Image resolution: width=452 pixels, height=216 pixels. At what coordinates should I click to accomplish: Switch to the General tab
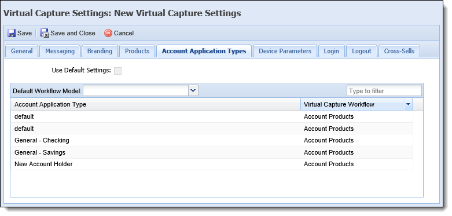click(x=21, y=52)
